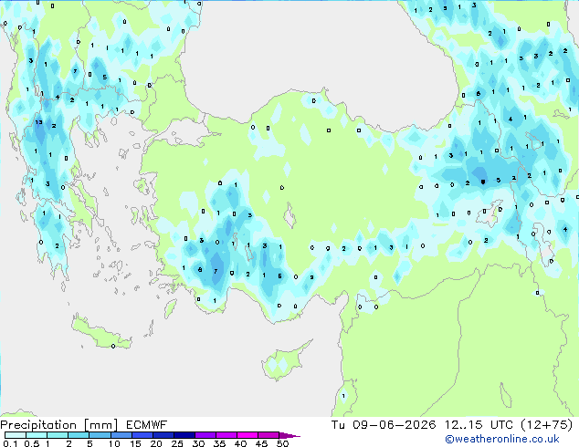Click the legend value "20"
This screenshot has width=579, height=447.
(156, 443)
